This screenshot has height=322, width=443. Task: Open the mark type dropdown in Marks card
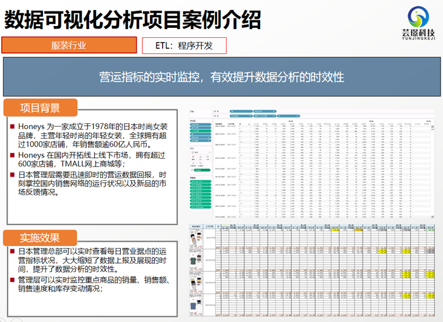201,152
